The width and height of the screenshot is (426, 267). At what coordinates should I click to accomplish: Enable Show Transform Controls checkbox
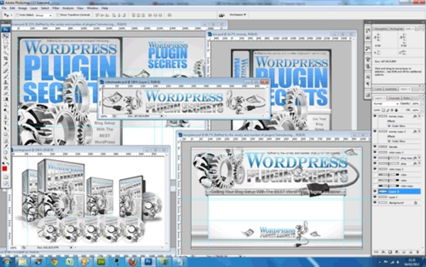tap(58, 15)
